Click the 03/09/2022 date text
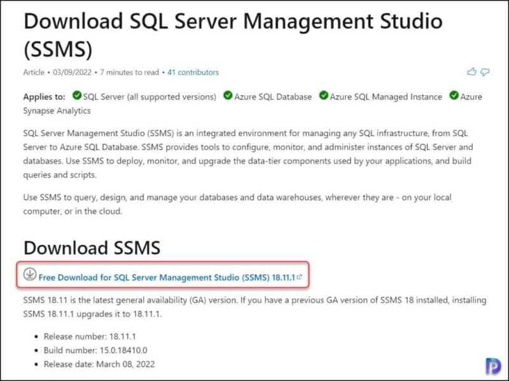The height and width of the screenshot is (381, 509). point(71,73)
